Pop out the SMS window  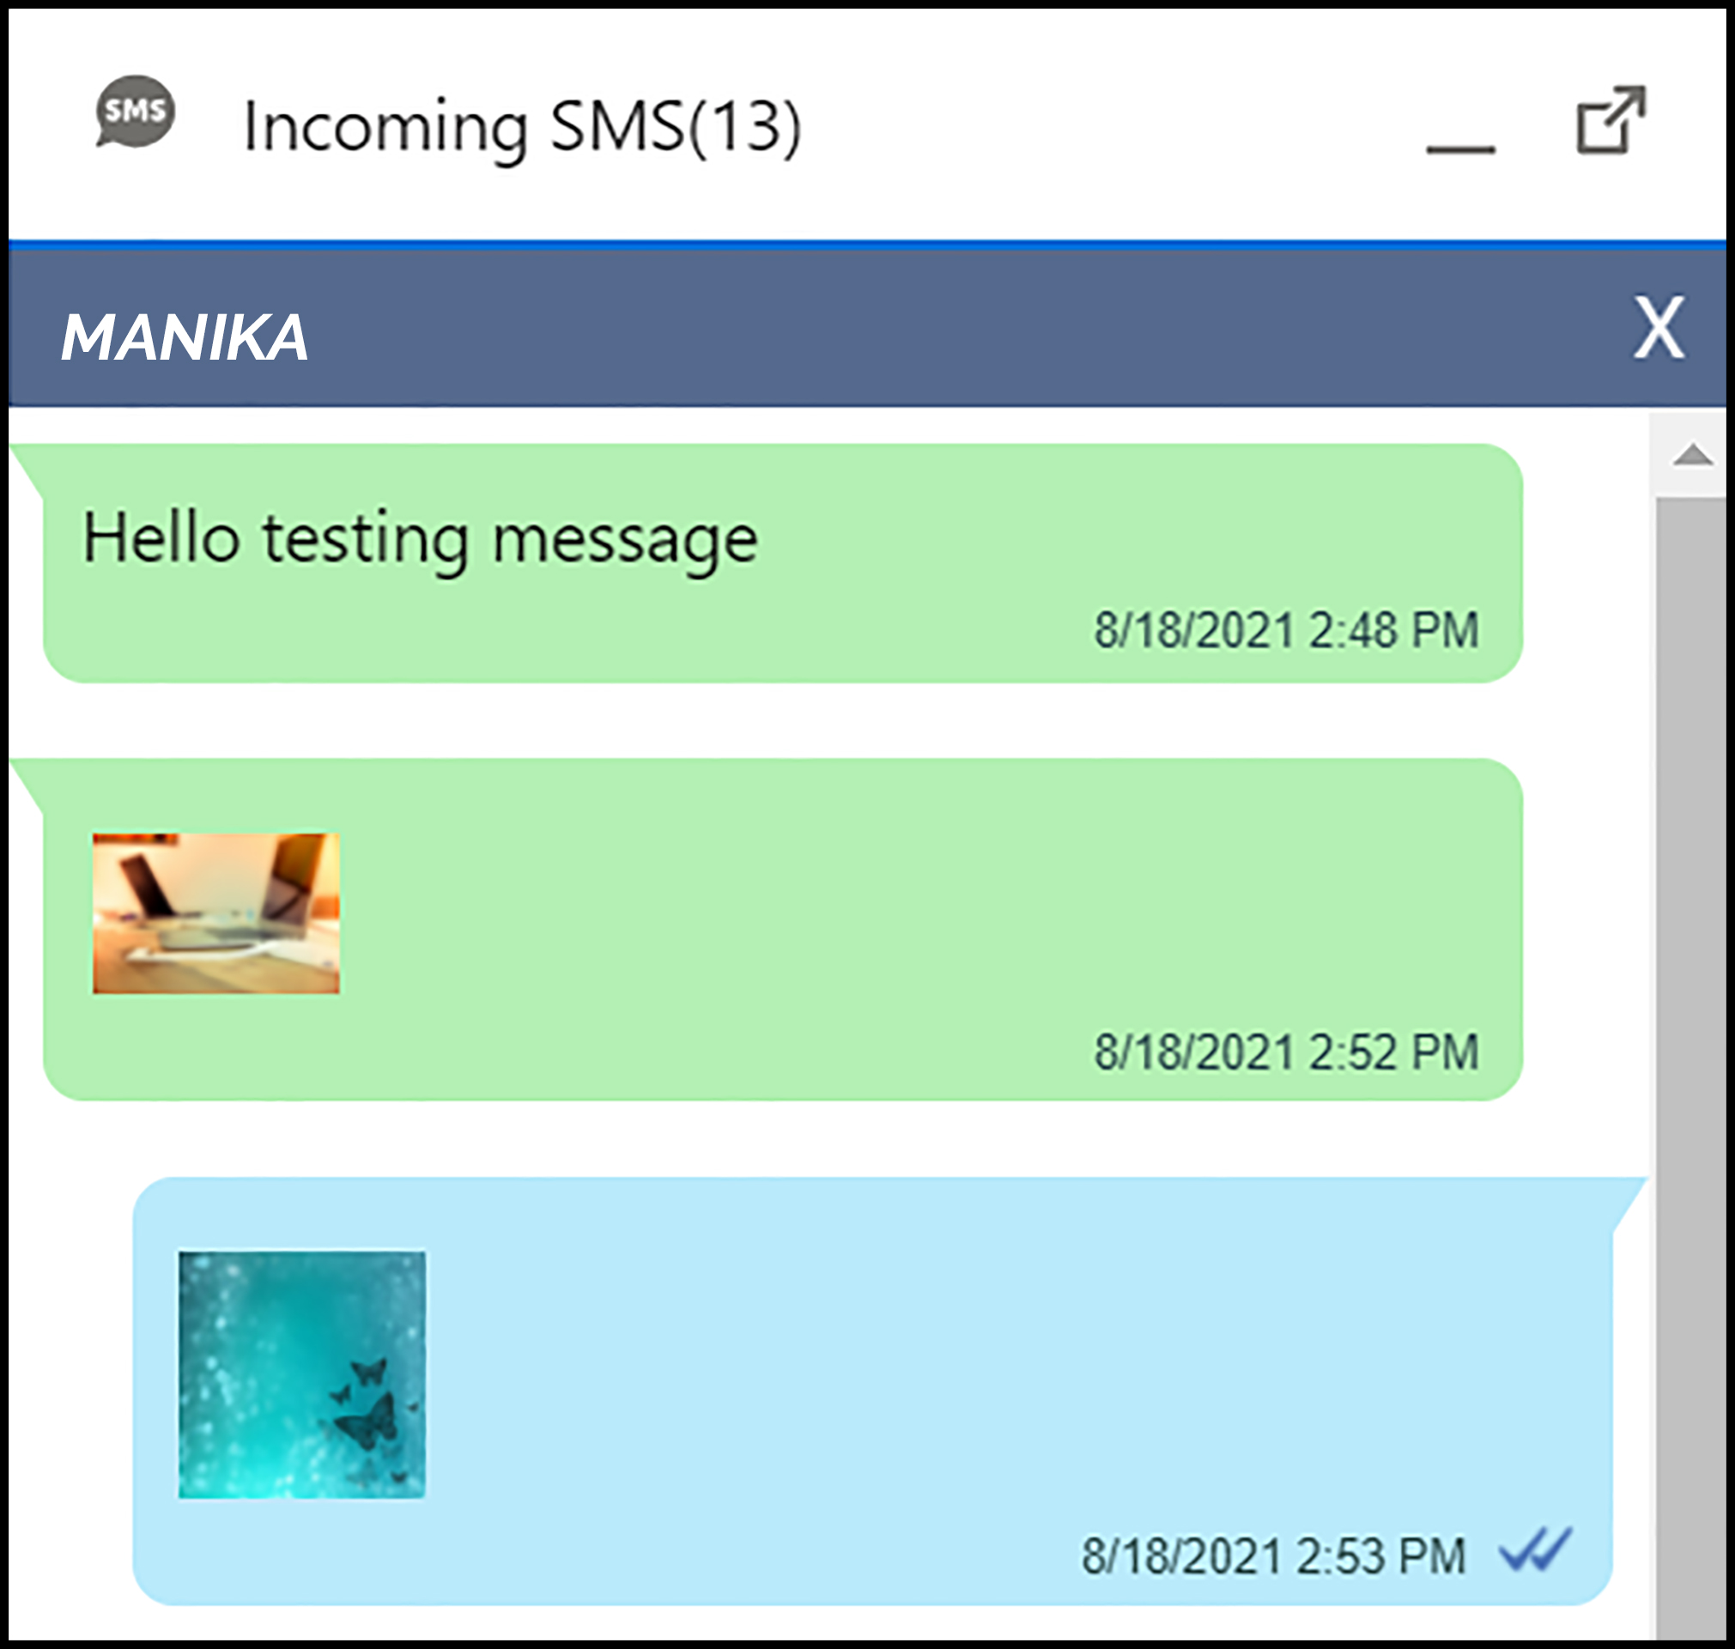tap(1611, 119)
